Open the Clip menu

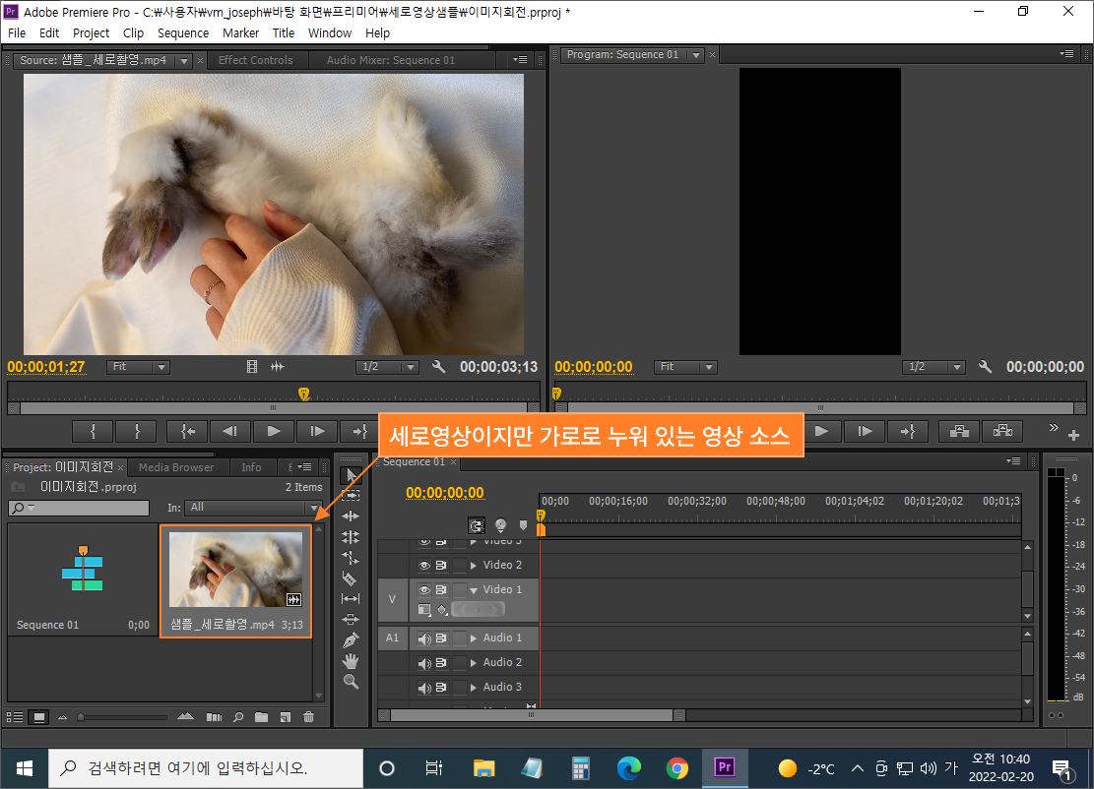point(133,32)
